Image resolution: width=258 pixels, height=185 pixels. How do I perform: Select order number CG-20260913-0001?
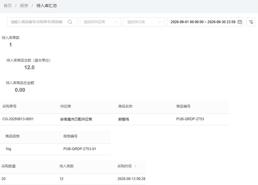coord(18,119)
